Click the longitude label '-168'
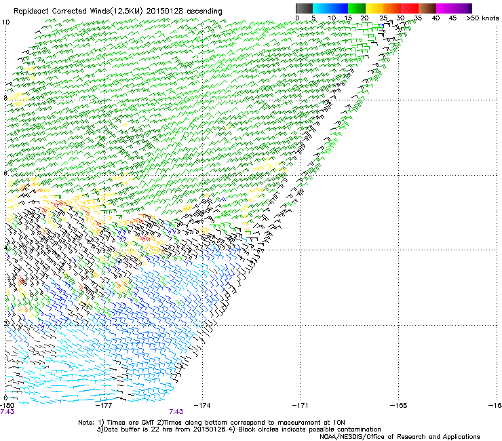Viewport: 502px width, 441px height. (x=399, y=406)
